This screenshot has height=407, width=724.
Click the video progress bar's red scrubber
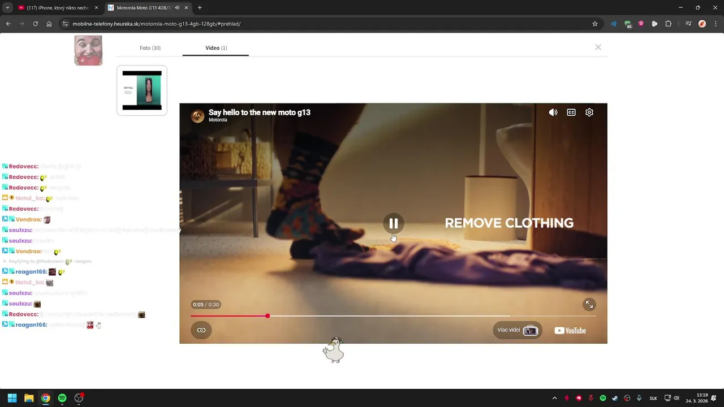(x=268, y=316)
